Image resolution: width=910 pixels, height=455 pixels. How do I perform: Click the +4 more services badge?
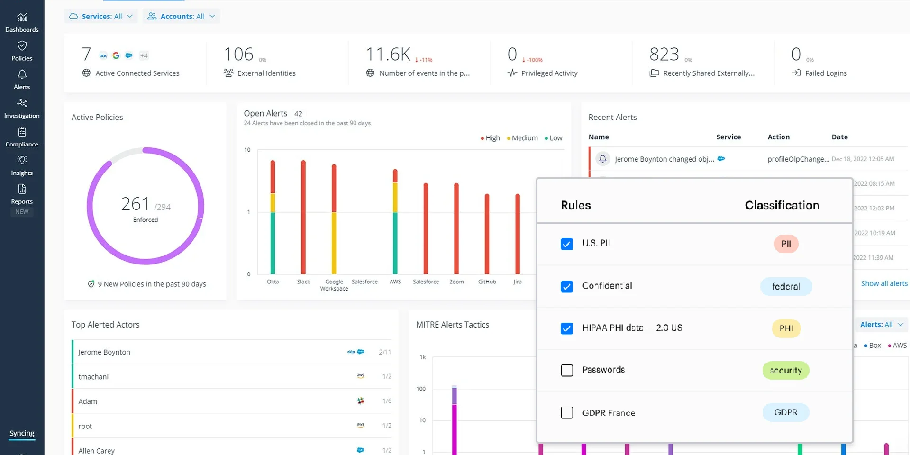(144, 55)
